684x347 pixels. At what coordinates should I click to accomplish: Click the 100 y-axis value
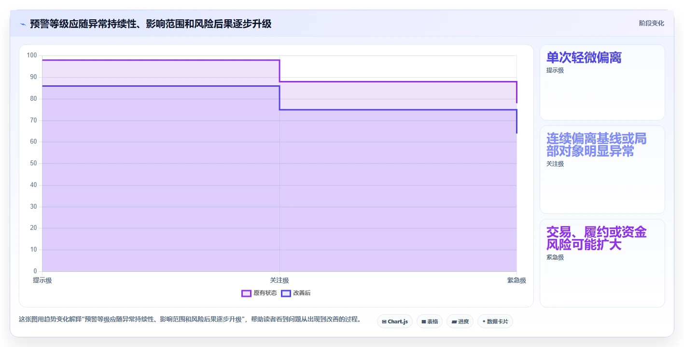32,55
